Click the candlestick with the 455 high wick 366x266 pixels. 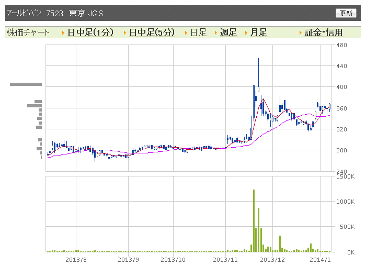click(x=258, y=75)
